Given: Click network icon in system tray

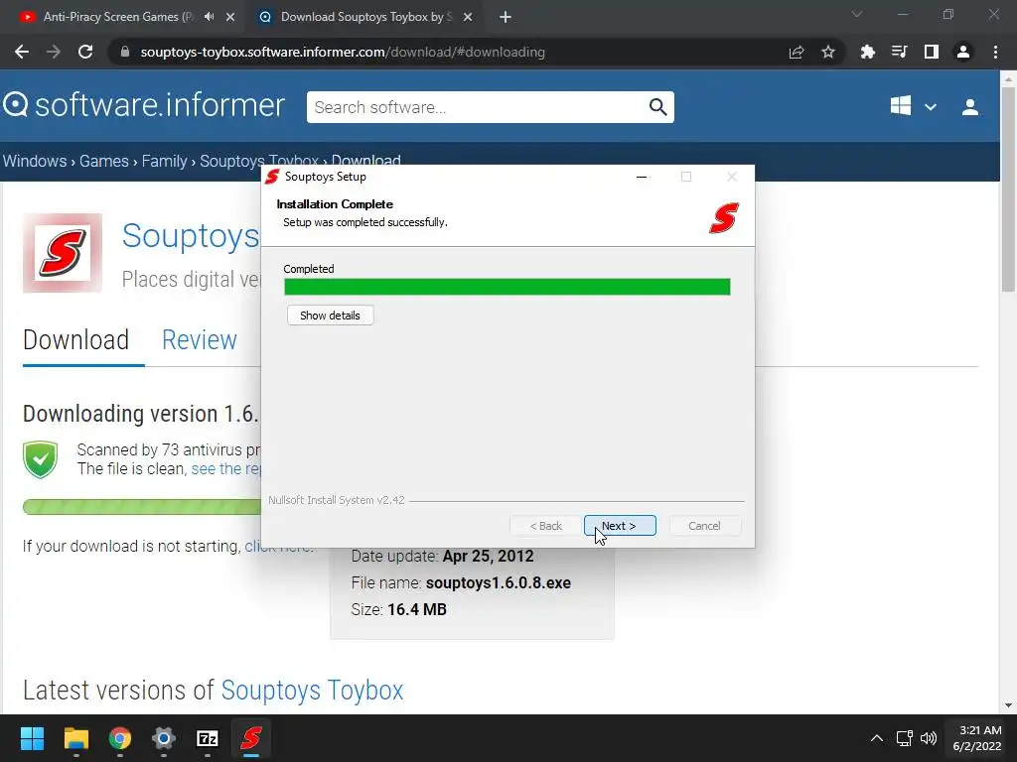Looking at the screenshot, I should tap(904, 738).
